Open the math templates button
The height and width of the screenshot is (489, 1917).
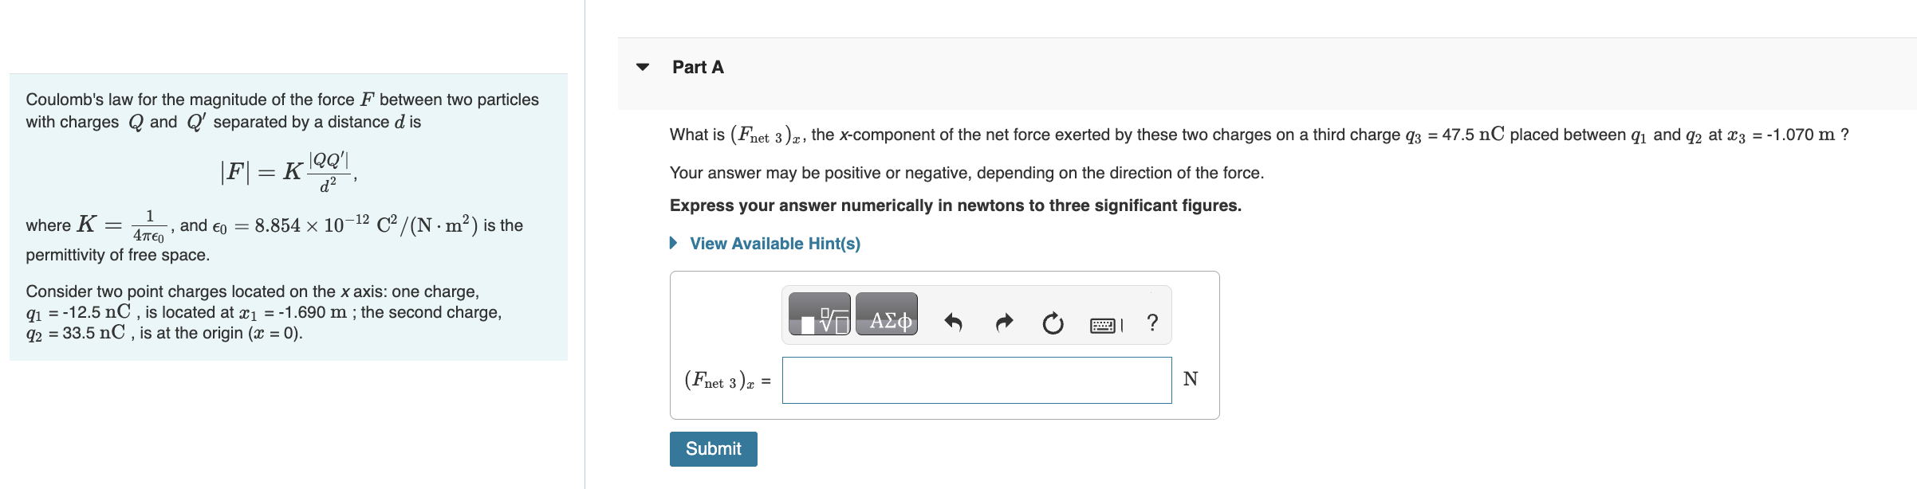click(819, 315)
